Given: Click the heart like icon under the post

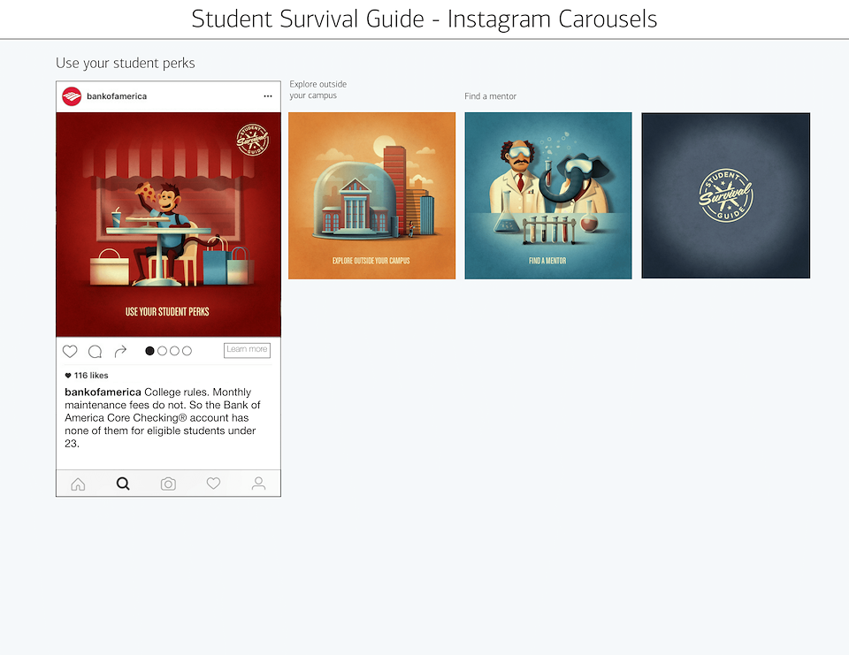Looking at the screenshot, I should (x=70, y=351).
